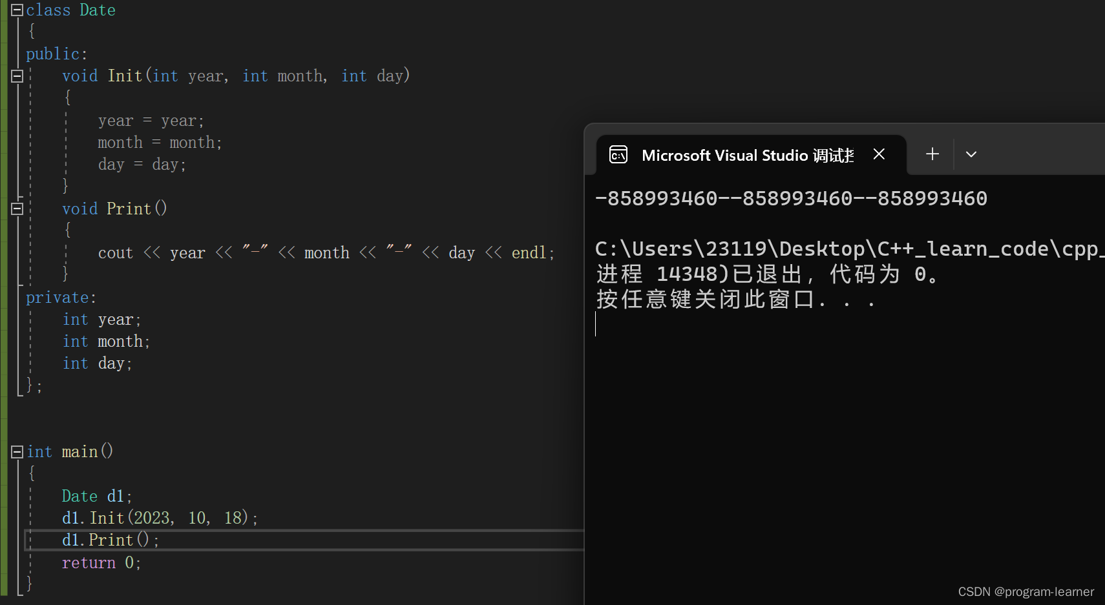Close the Microsoft Visual Studio debug tab
Image resolution: width=1105 pixels, height=605 pixels.
point(879,154)
